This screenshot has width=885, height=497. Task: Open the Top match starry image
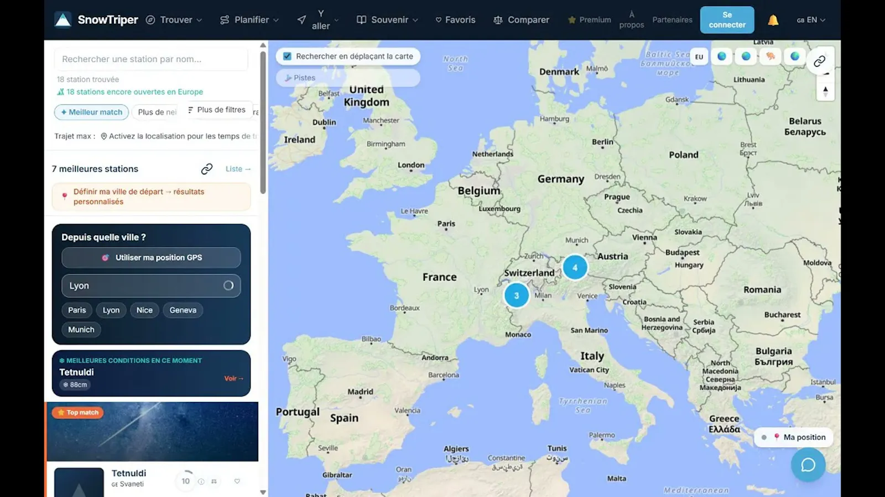[153, 432]
